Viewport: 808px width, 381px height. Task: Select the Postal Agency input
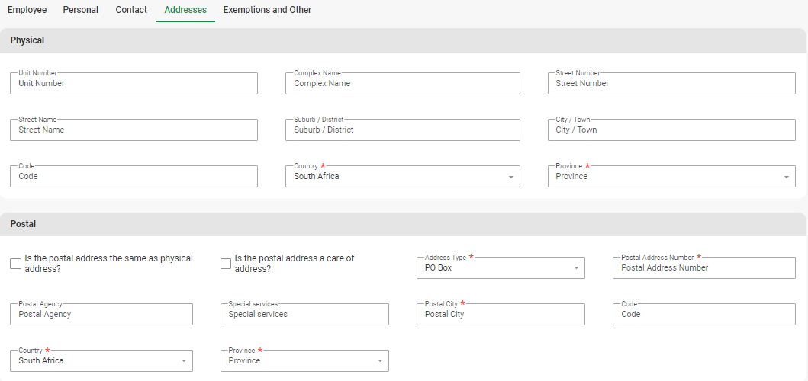pos(101,315)
